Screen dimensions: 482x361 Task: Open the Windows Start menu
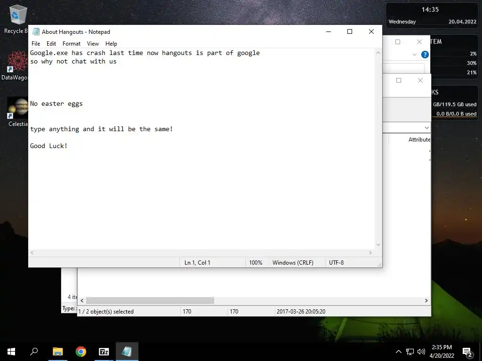click(x=11, y=352)
